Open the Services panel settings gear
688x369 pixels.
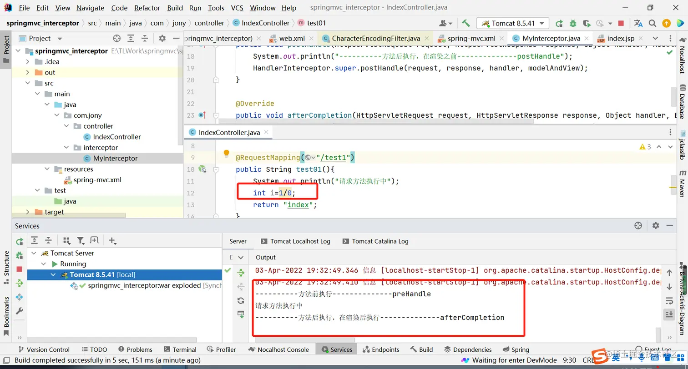click(656, 225)
